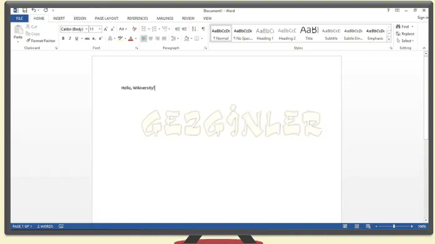Click the Web Layout view icon
This screenshot has height=244, width=435.
[368, 227]
